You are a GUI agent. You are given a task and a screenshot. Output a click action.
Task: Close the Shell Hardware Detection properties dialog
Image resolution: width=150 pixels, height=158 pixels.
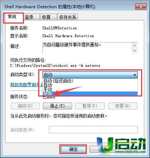(141, 7)
